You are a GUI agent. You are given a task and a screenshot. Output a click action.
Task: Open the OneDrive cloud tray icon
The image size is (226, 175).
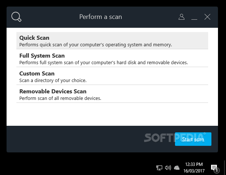point(176,168)
